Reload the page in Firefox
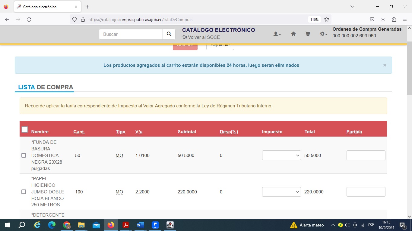Viewport: 412px width, 231px height. click(29, 20)
